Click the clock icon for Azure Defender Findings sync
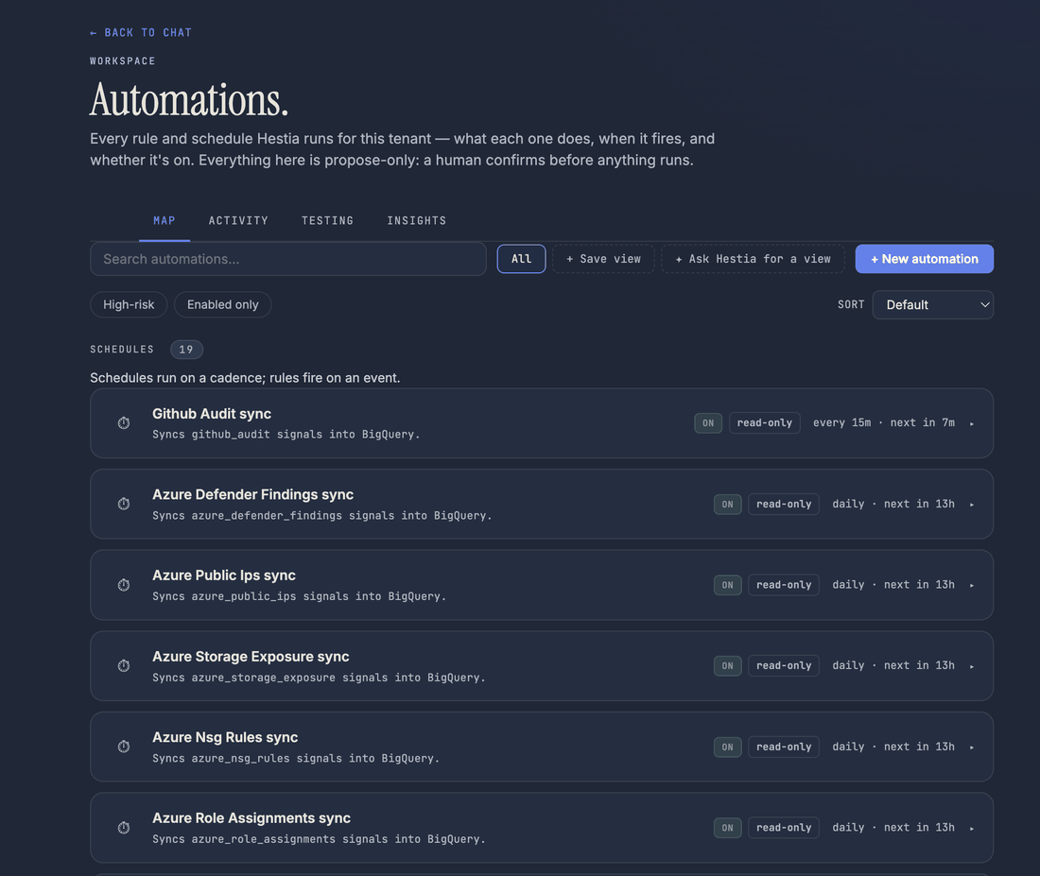Screen dimensions: 1040x876 (x=123, y=504)
